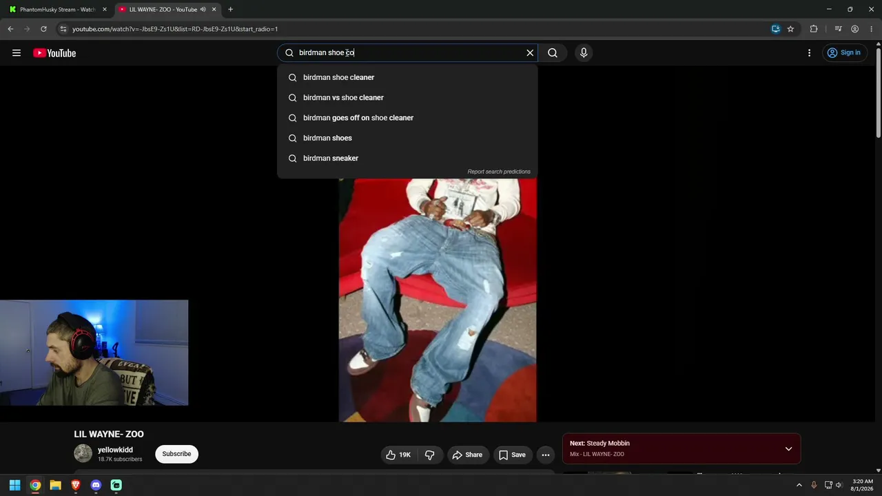Open the green streaming app on taskbar
The image size is (882, 496).
[116, 485]
